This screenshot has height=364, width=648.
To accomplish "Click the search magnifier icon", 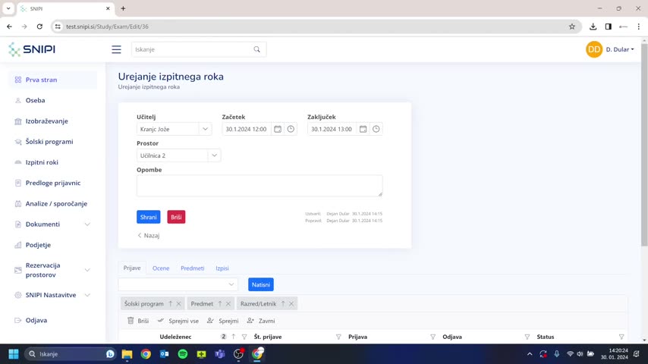I will [x=257, y=49].
